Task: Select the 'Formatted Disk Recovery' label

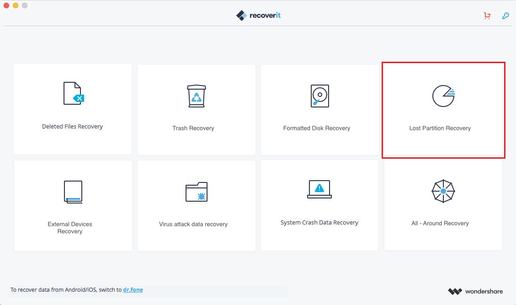Action: pyautogui.click(x=317, y=128)
